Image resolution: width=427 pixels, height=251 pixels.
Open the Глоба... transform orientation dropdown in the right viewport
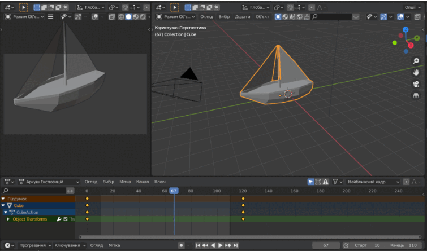256,7
